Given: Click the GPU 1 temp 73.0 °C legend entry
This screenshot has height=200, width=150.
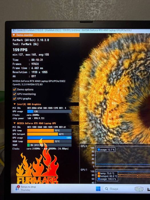Looking at the screenshot, I should [106, 173].
